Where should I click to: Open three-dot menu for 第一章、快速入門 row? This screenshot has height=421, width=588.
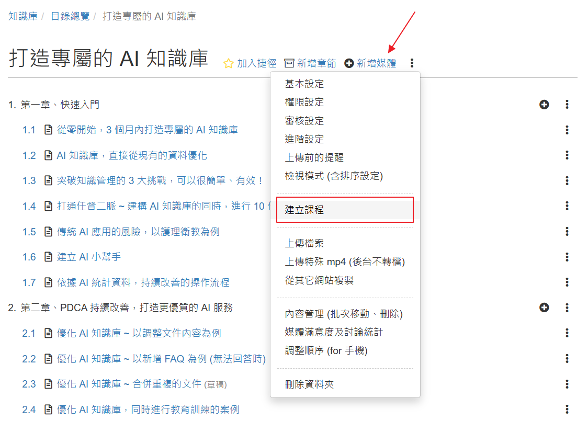[567, 105]
